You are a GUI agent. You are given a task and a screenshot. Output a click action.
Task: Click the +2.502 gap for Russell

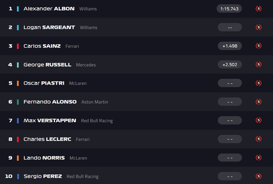click(x=230, y=64)
